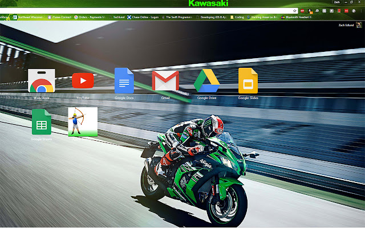This screenshot has width=365, height=228.
Task: Open the Chase Online - Logon bookmark
Action: click(143, 17)
